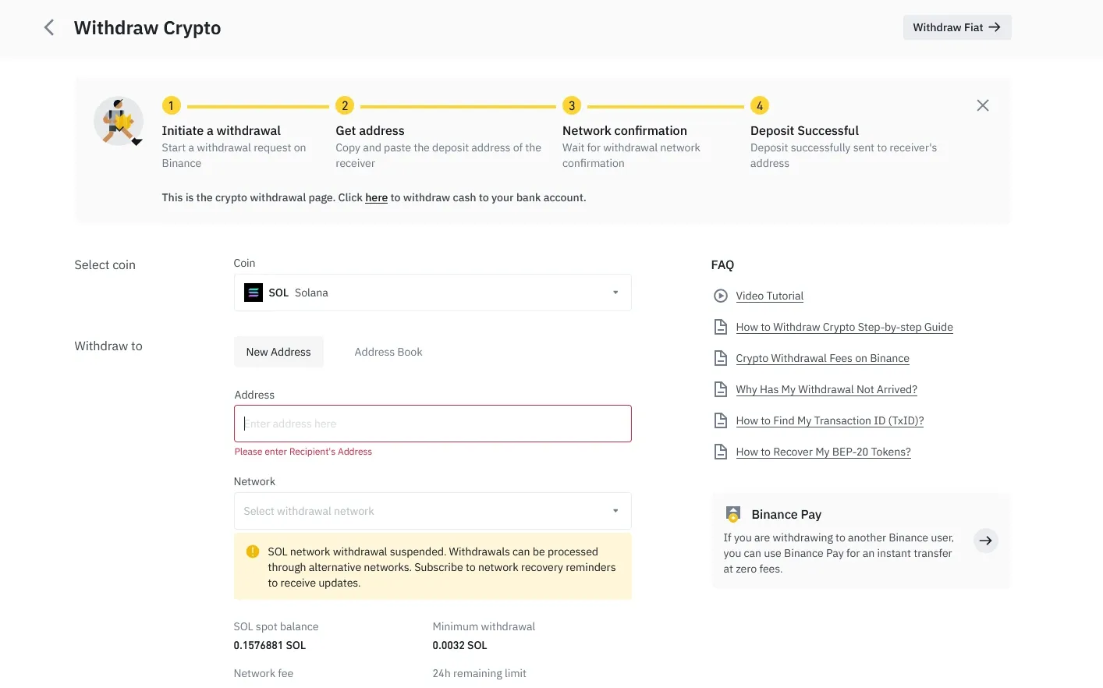Click the Solana coin logo icon
The width and height of the screenshot is (1103, 688).
pyautogui.click(x=254, y=293)
